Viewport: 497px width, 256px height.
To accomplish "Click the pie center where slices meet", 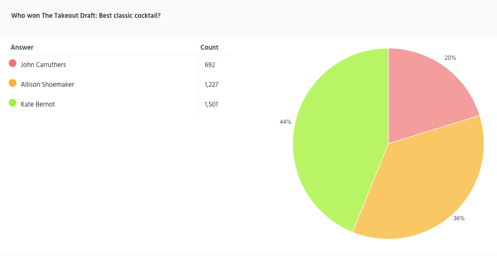I will 388,143.
